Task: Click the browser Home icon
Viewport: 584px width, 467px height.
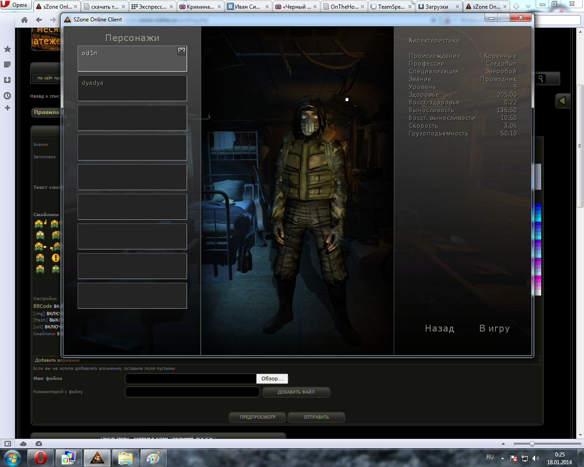Action: point(25,20)
